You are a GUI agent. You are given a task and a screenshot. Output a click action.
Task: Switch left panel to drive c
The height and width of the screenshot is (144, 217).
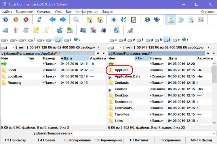coord(5,40)
